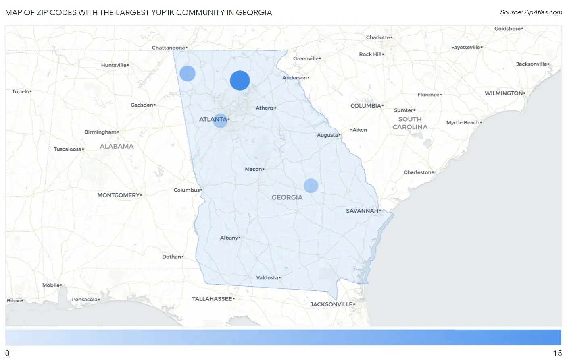Click the Augusta city label

tap(327, 135)
